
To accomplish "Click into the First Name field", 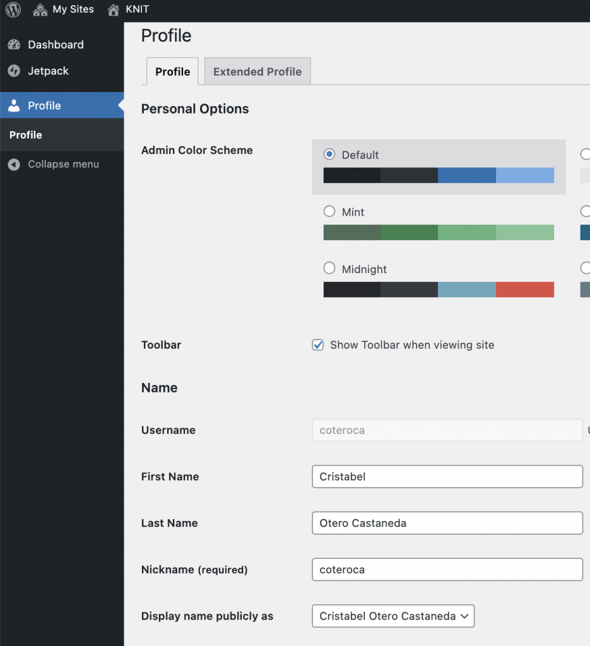I will pyautogui.click(x=447, y=477).
